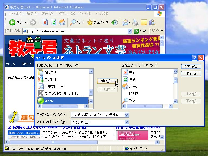The image size is (208, 156).
Task: Open the お気に入り favorites star in toolbar
Action: 90,22
